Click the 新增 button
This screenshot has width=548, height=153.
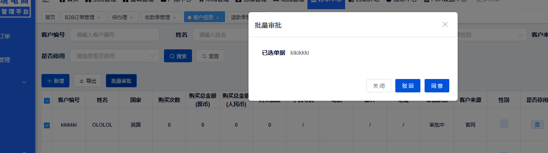coord(55,81)
